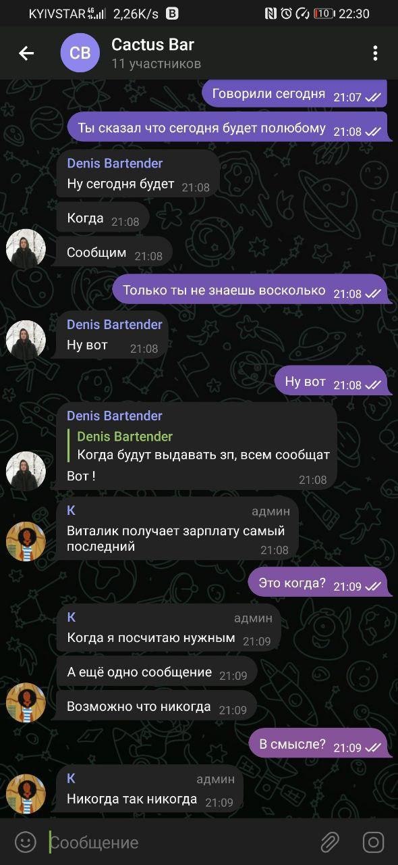Tap the camera record icon
This screenshot has height=865, width=398.
click(373, 842)
